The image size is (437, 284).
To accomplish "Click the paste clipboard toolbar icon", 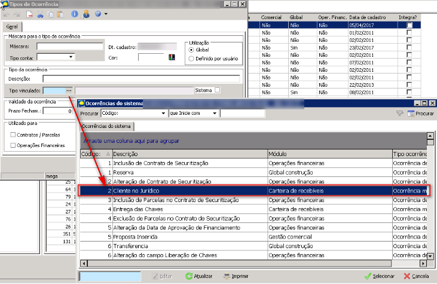I will point(60,14).
